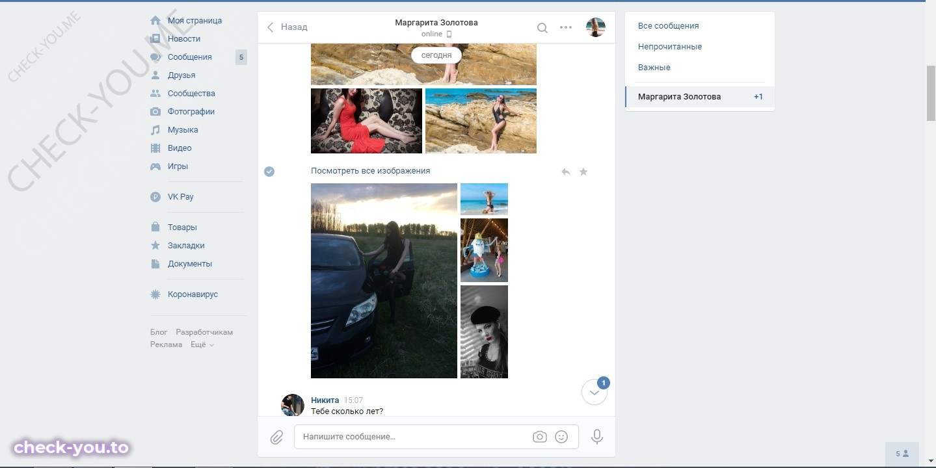Screen dimensions: 936x468
Task: Open the red dress photo thumbnail
Action: tap(366, 121)
